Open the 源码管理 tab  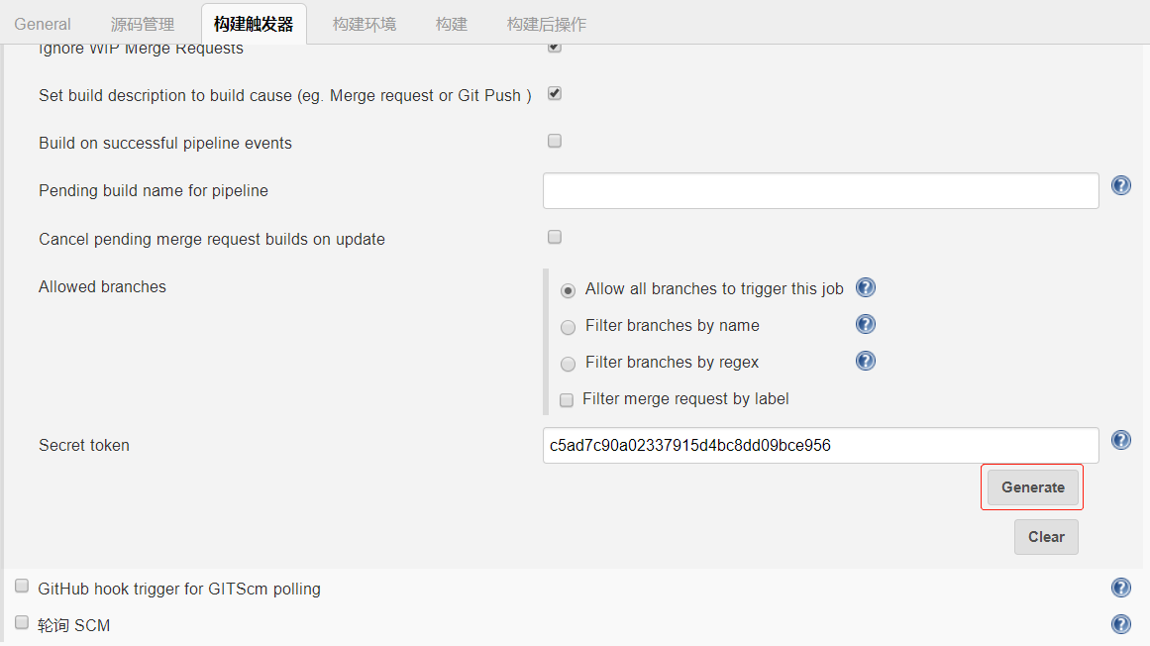[x=143, y=24]
